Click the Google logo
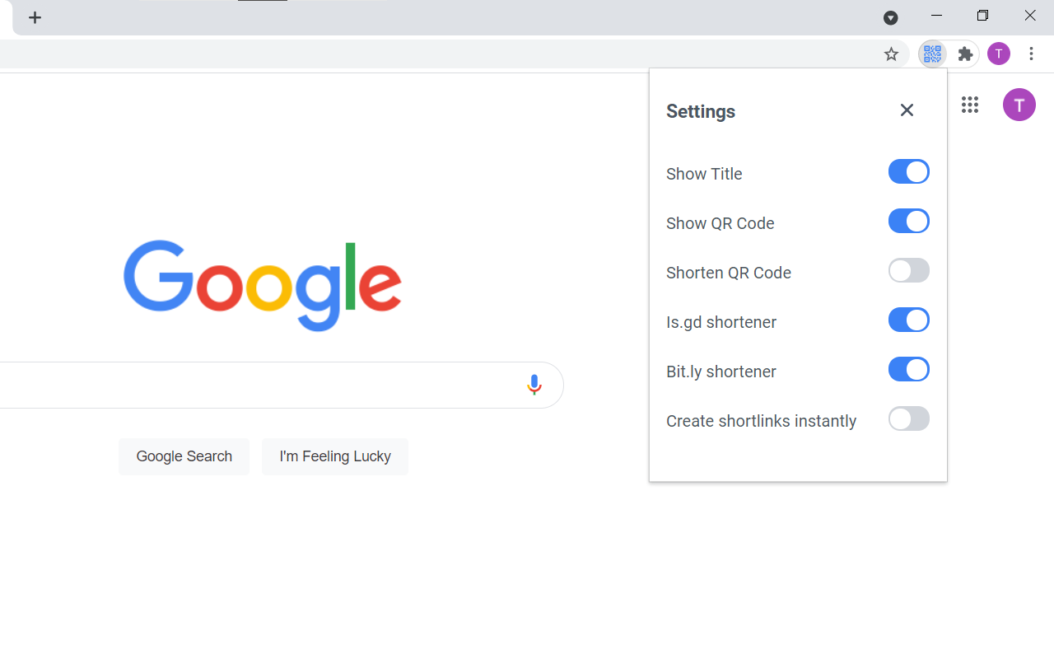Screen dimensions: 1054x659 point(263,286)
